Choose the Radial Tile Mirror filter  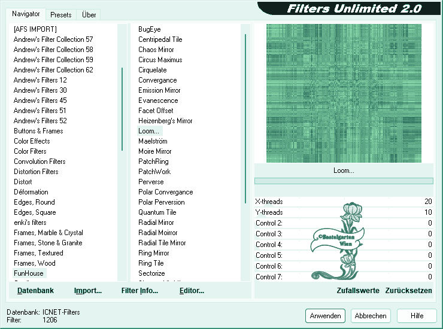coord(162,243)
